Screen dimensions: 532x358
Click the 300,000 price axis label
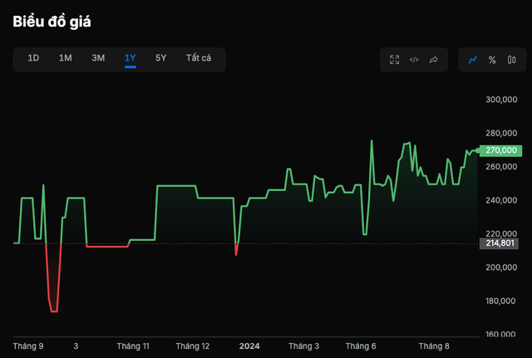(x=501, y=100)
